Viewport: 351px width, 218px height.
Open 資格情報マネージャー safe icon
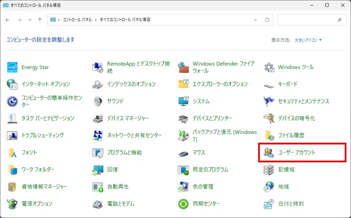[x=12, y=186]
